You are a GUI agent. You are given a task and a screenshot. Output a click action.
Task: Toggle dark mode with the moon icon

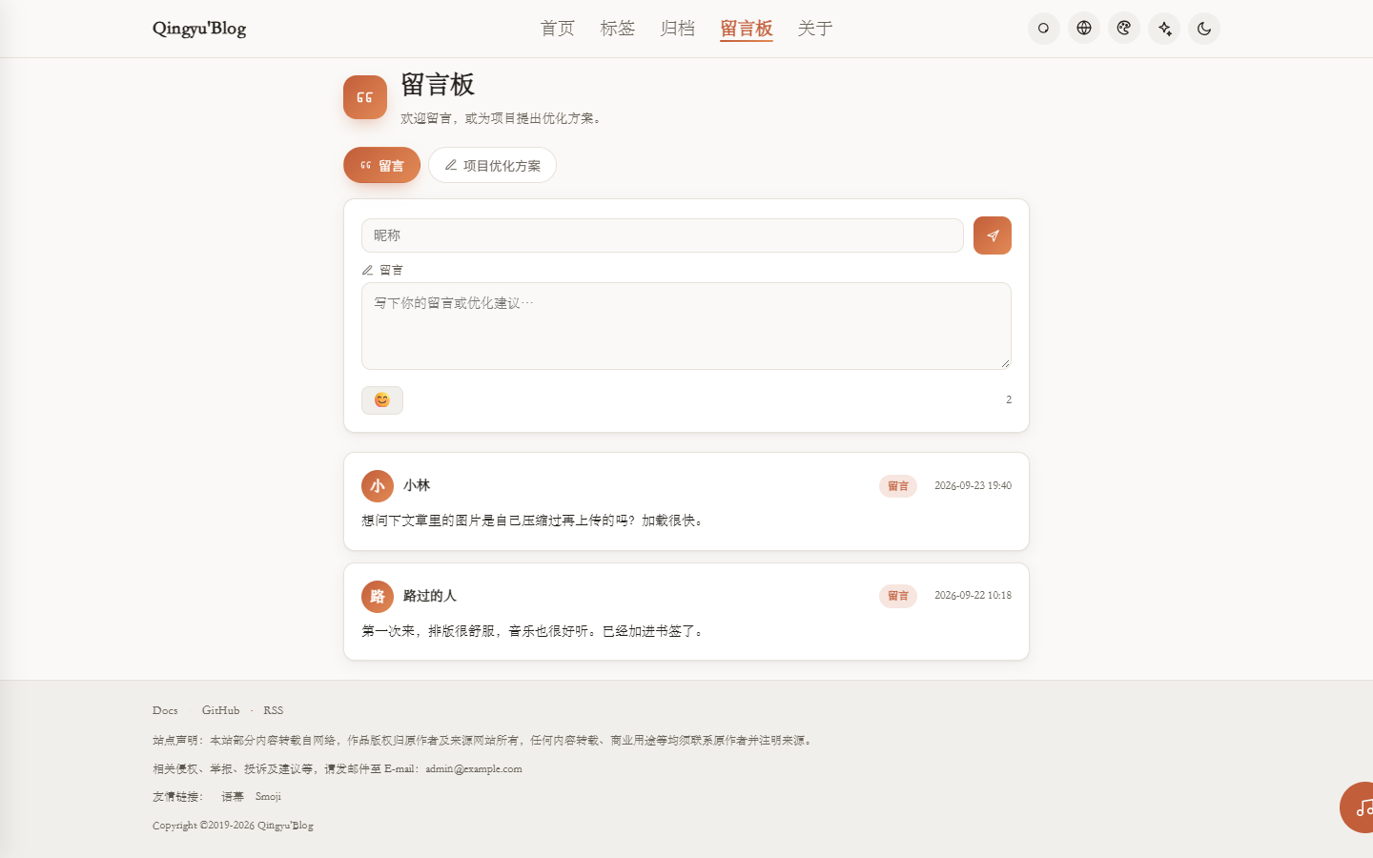1204,29
